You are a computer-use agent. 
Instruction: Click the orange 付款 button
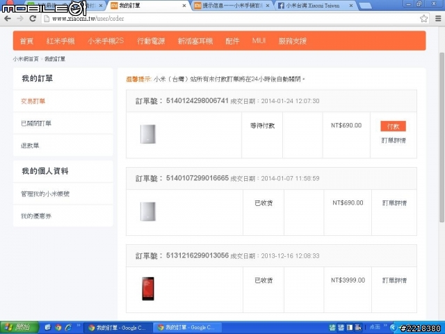pos(393,126)
